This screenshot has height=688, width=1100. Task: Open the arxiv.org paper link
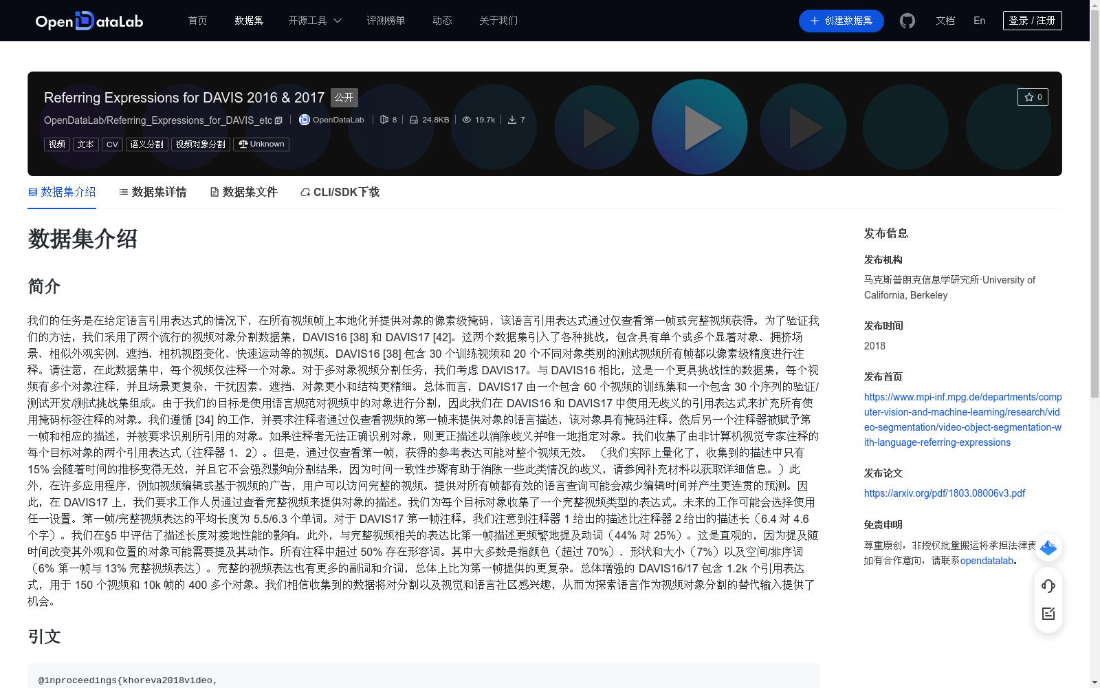pyautogui.click(x=945, y=493)
